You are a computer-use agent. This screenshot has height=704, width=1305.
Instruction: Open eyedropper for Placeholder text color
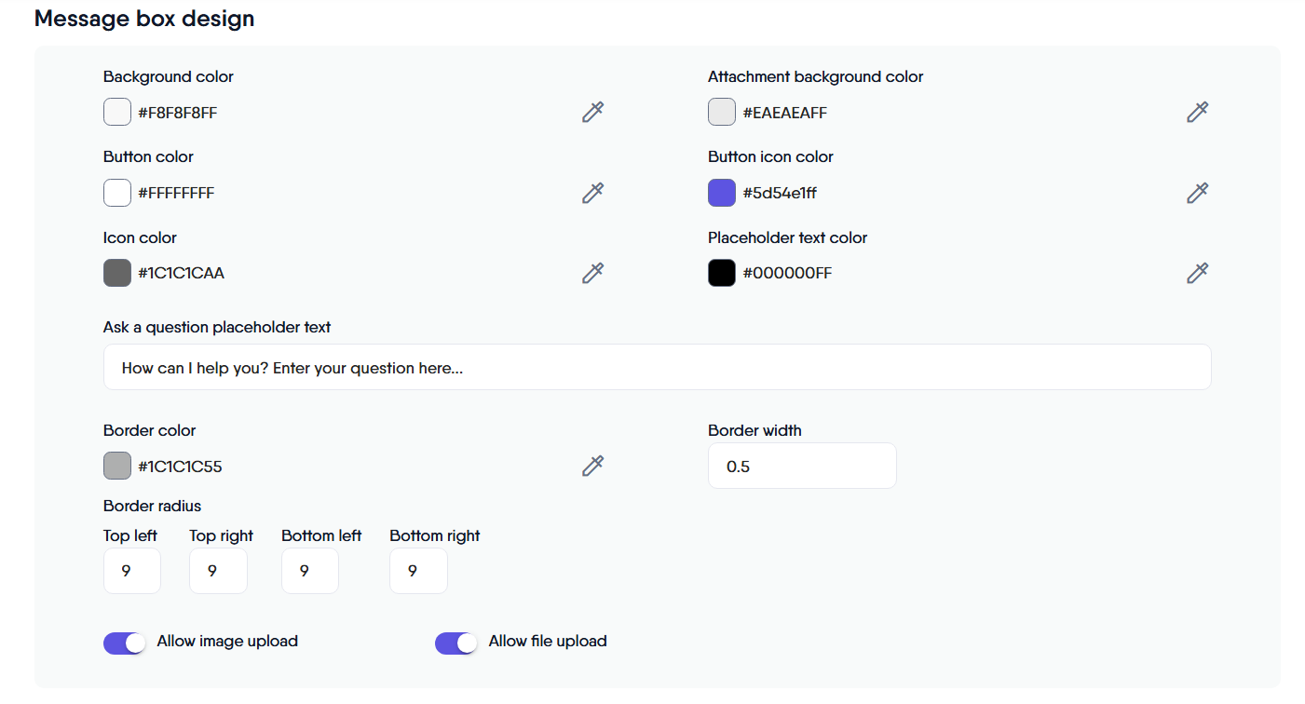(x=1197, y=273)
